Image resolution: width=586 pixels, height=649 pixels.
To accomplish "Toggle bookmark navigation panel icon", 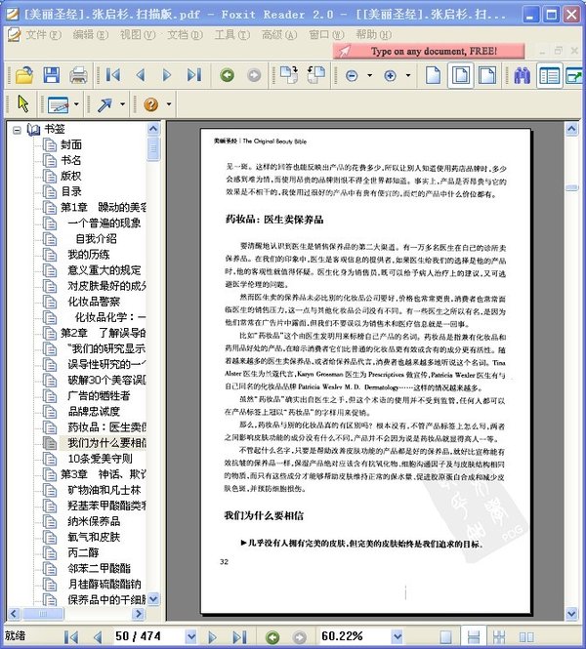I will (x=549, y=76).
